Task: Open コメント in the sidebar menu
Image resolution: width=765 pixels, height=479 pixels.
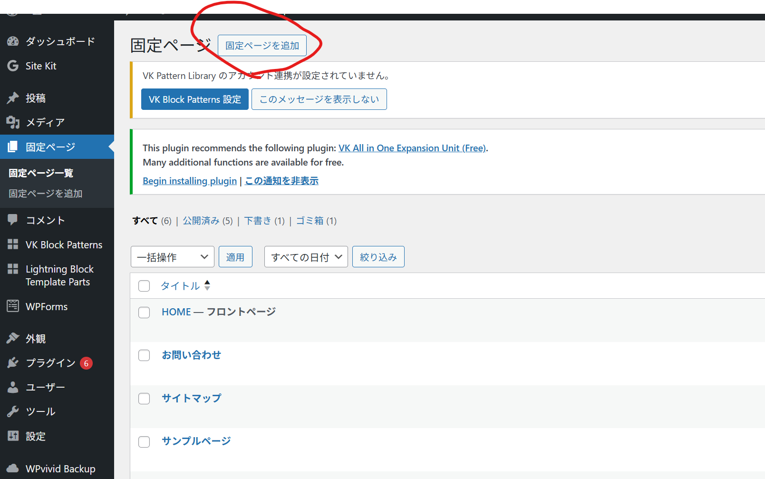Action: [x=57, y=220]
